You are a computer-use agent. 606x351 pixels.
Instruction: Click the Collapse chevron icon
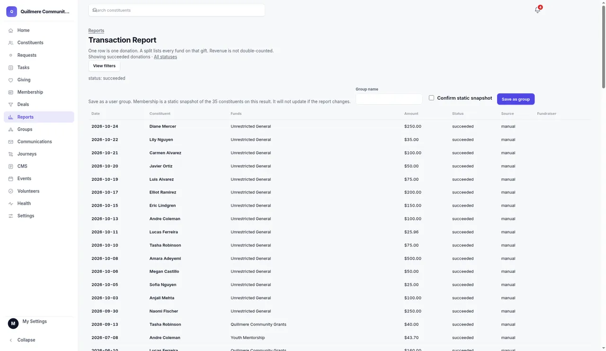coord(11,340)
